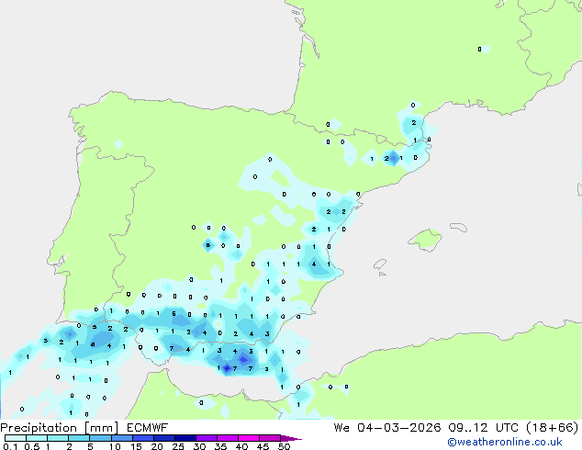This screenshot has height=450, width=582.
Task: Open the weatheronline.co.uk copyright link
Action: tap(505, 442)
